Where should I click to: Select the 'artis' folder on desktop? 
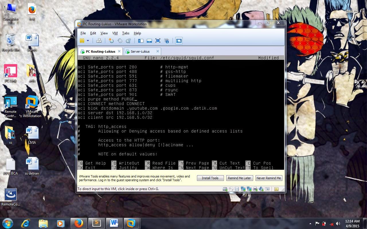click(x=32, y=73)
